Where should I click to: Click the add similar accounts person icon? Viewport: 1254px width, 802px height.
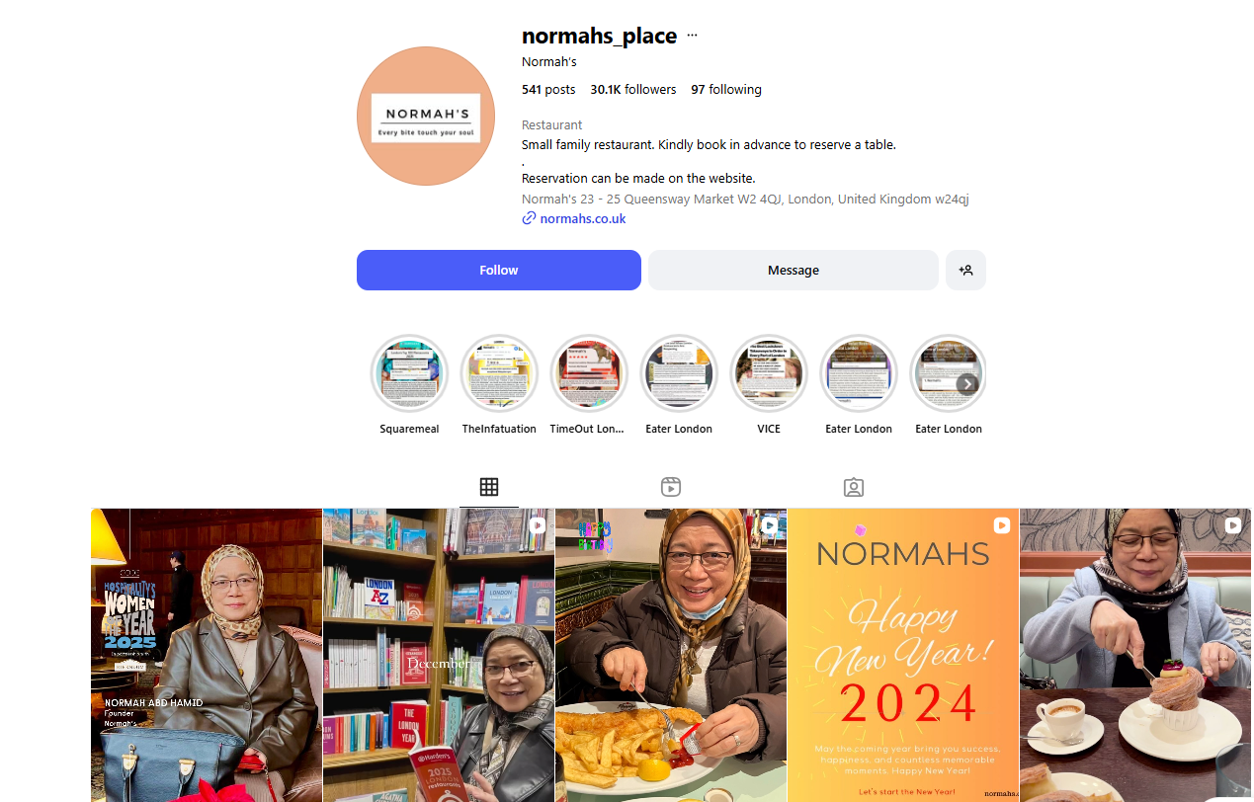(x=965, y=270)
